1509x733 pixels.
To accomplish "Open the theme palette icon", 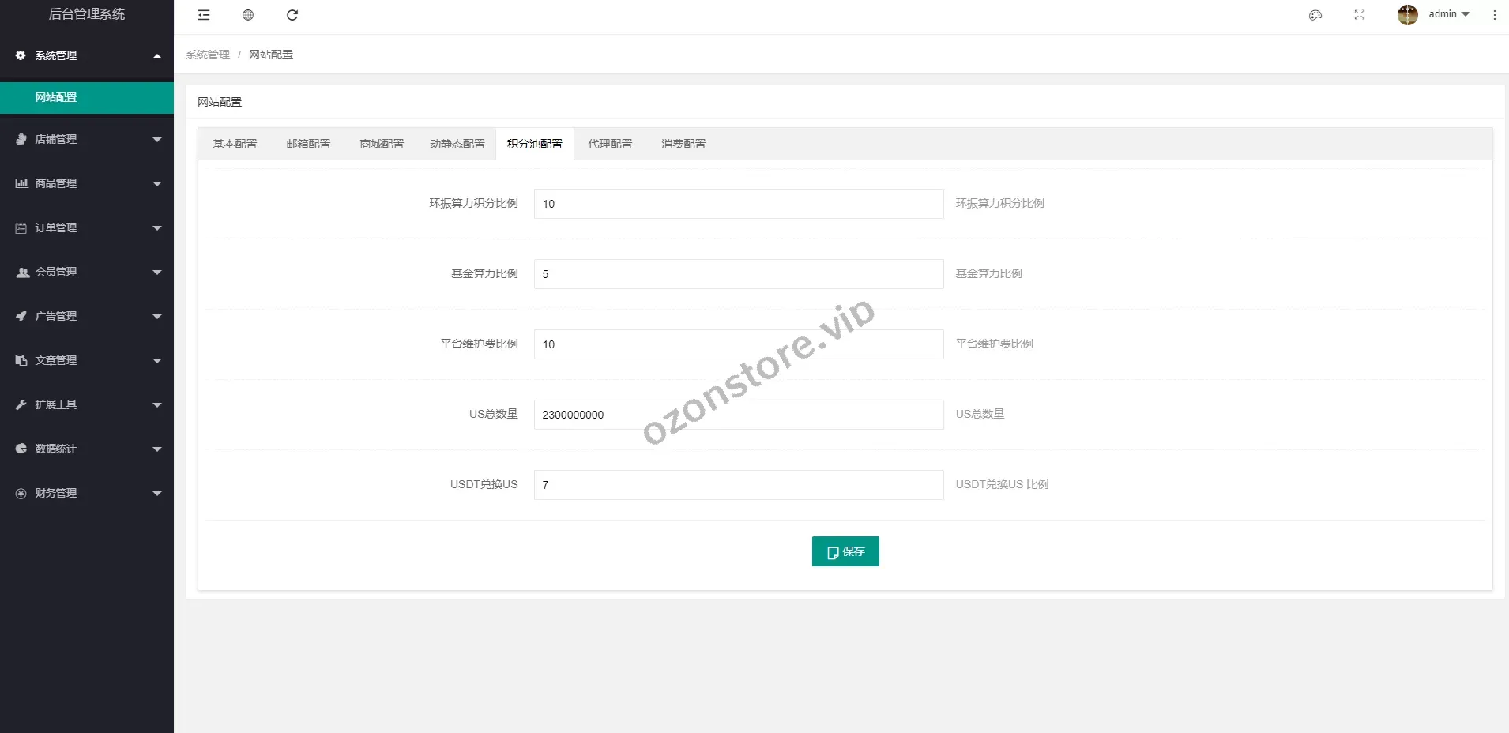I will 1315,15.
